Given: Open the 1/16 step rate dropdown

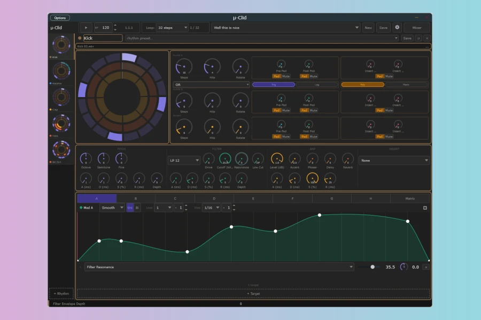Looking at the screenshot, I should (212, 207).
